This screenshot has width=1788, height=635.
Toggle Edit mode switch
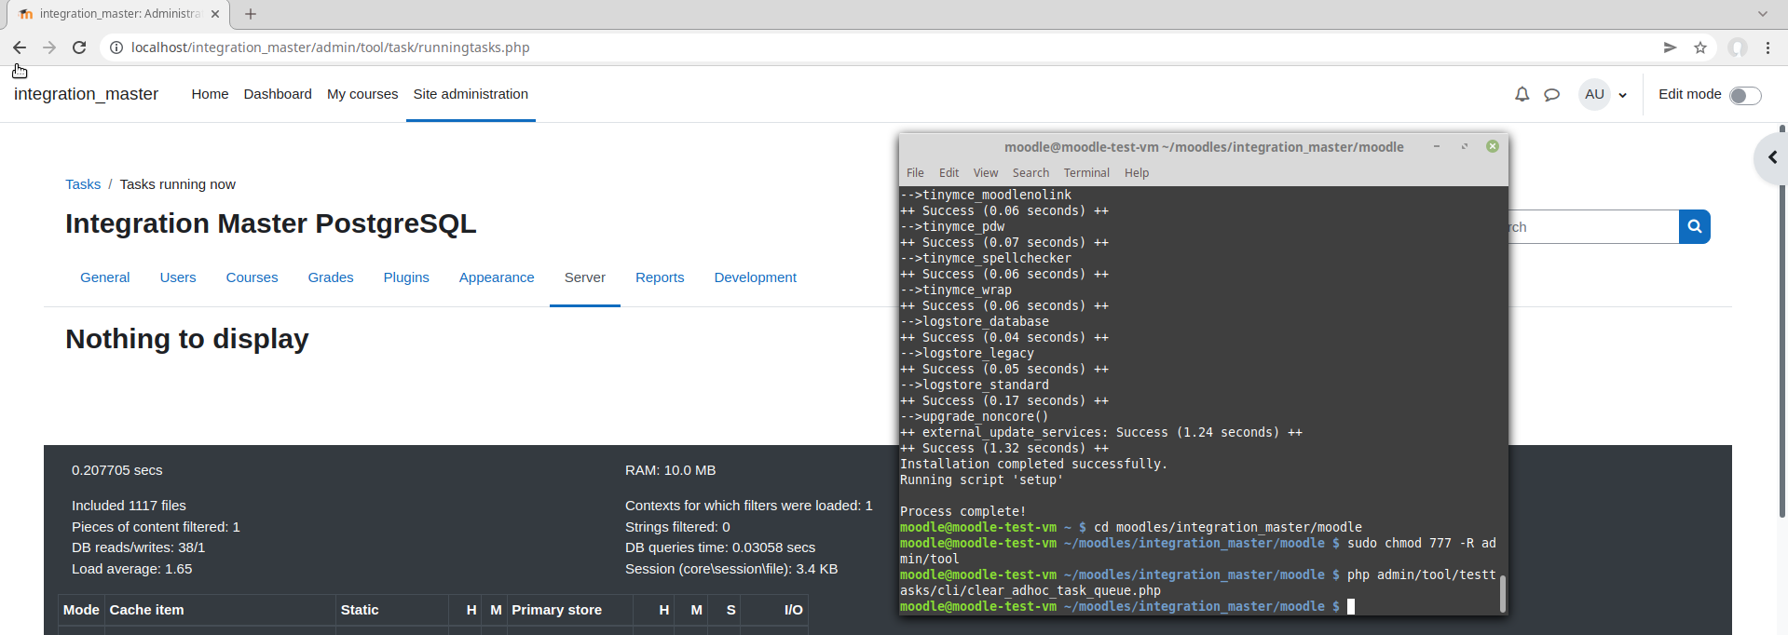click(1745, 95)
